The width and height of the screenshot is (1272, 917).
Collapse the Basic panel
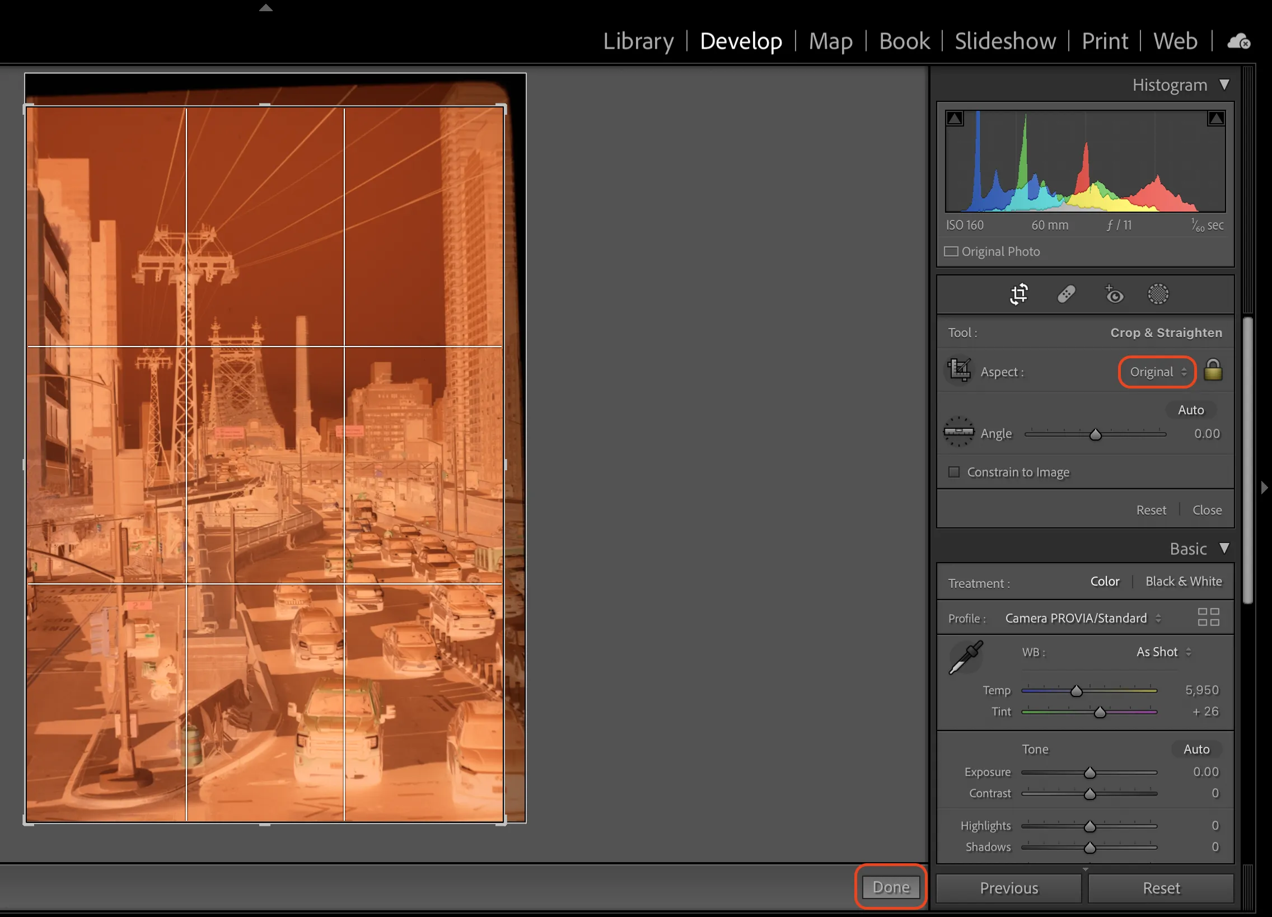[x=1224, y=548]
